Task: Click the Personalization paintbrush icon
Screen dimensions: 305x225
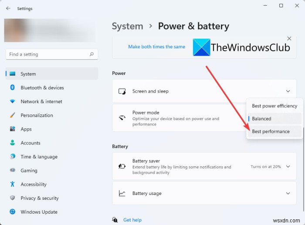Action: tap(13, 115)
